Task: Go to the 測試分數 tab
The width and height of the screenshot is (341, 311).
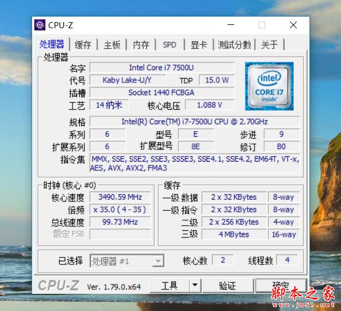Action: (234, 45)
